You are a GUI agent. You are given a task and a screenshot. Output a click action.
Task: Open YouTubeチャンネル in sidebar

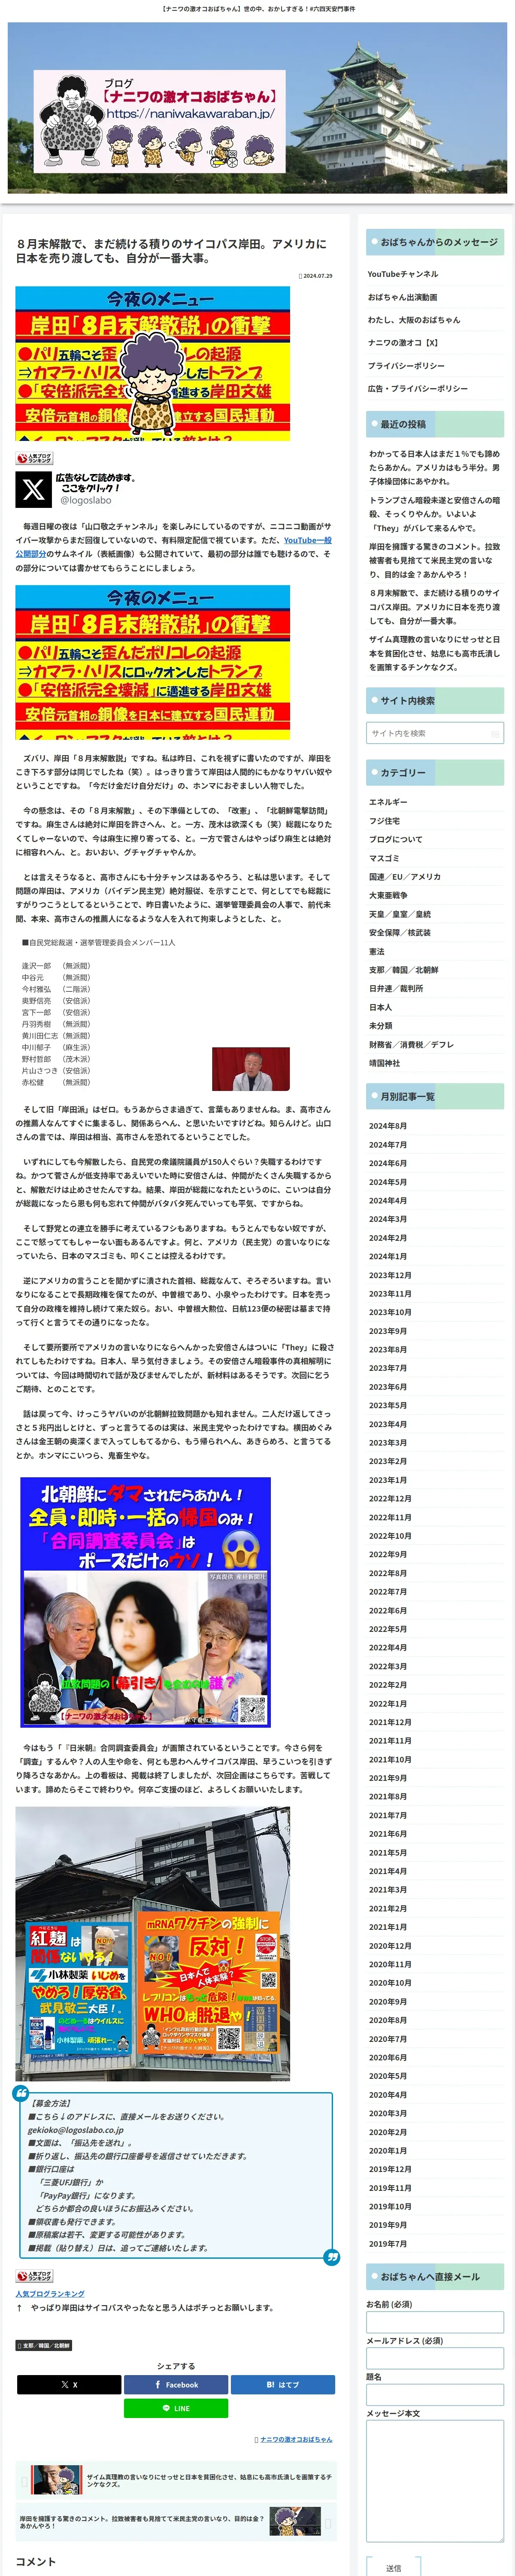(402, 274)
